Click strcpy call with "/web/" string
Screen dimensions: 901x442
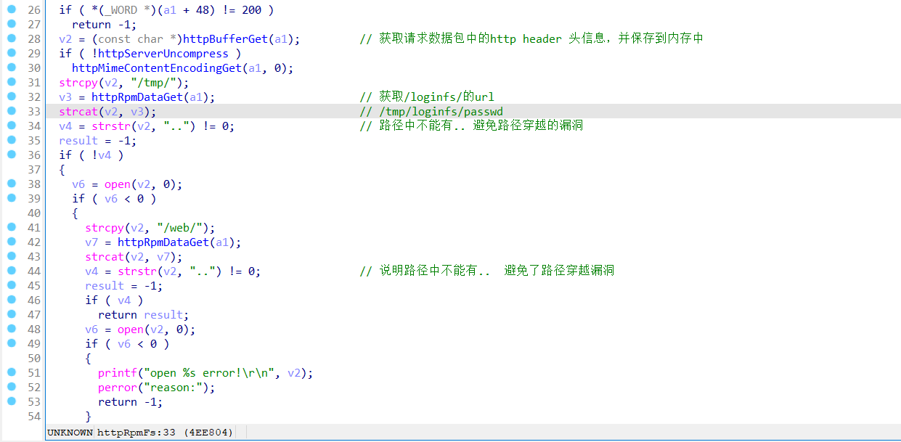pos(150,227)
